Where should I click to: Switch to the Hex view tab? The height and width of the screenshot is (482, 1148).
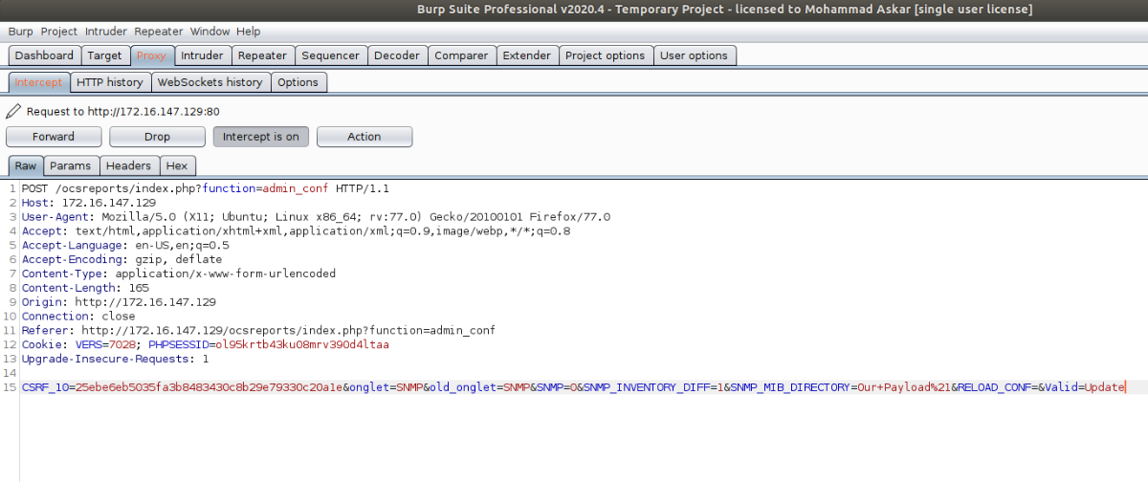pyautogui.click(x=177, y=165)
